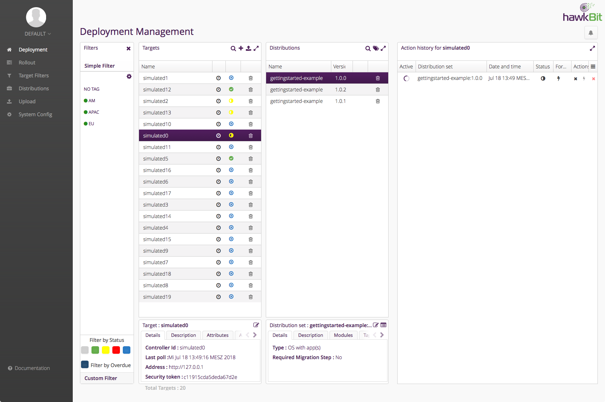Open bulk upload of targets

click(x=248, y=48)
